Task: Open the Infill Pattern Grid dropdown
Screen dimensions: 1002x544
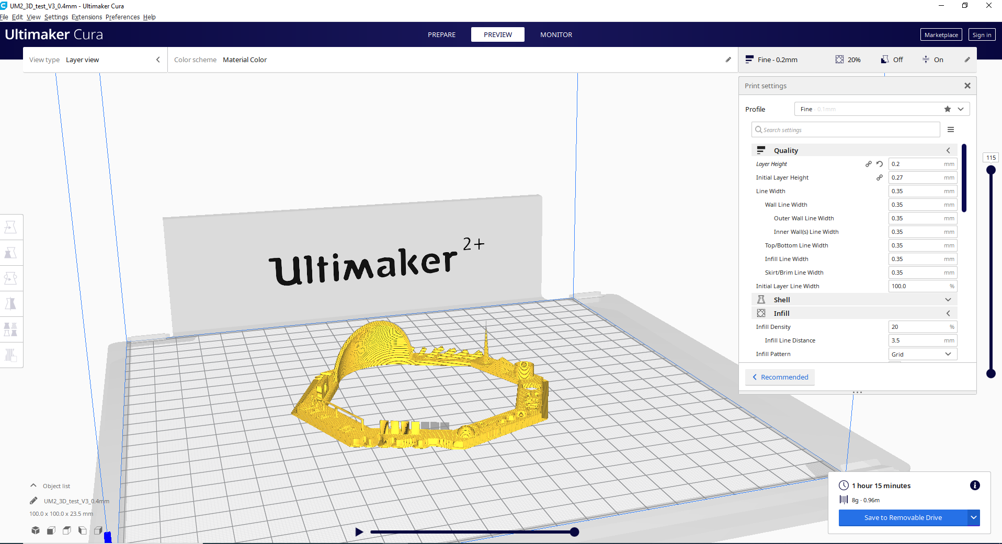Action: [x=923, y=354]
